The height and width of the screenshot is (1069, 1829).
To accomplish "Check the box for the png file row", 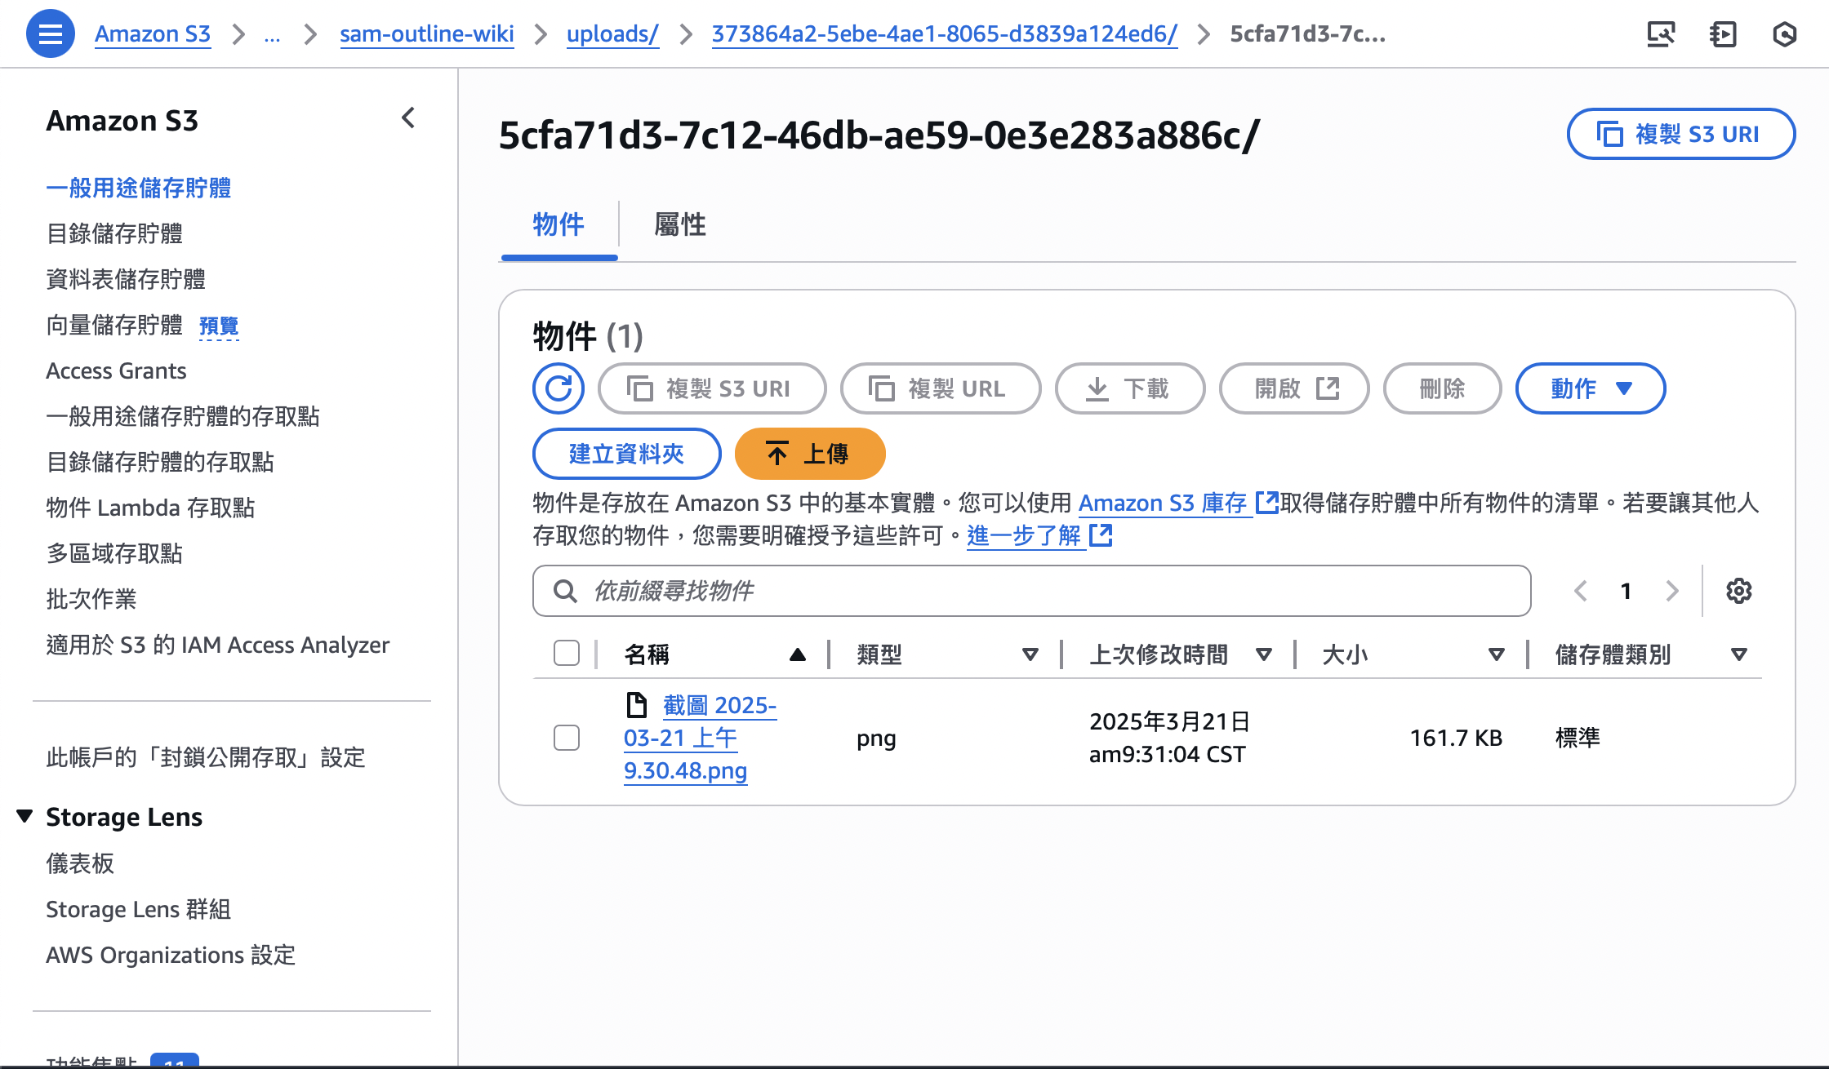I will (x=567, y=738).
